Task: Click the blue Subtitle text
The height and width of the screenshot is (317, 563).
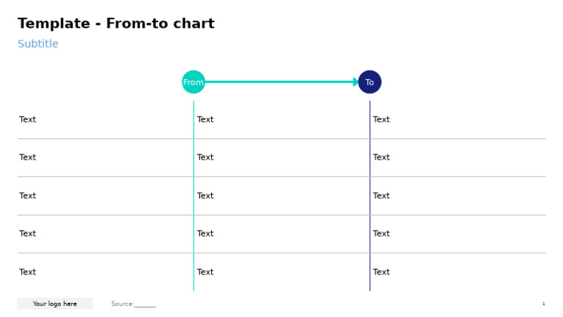Action: click(x=38, y=44)
